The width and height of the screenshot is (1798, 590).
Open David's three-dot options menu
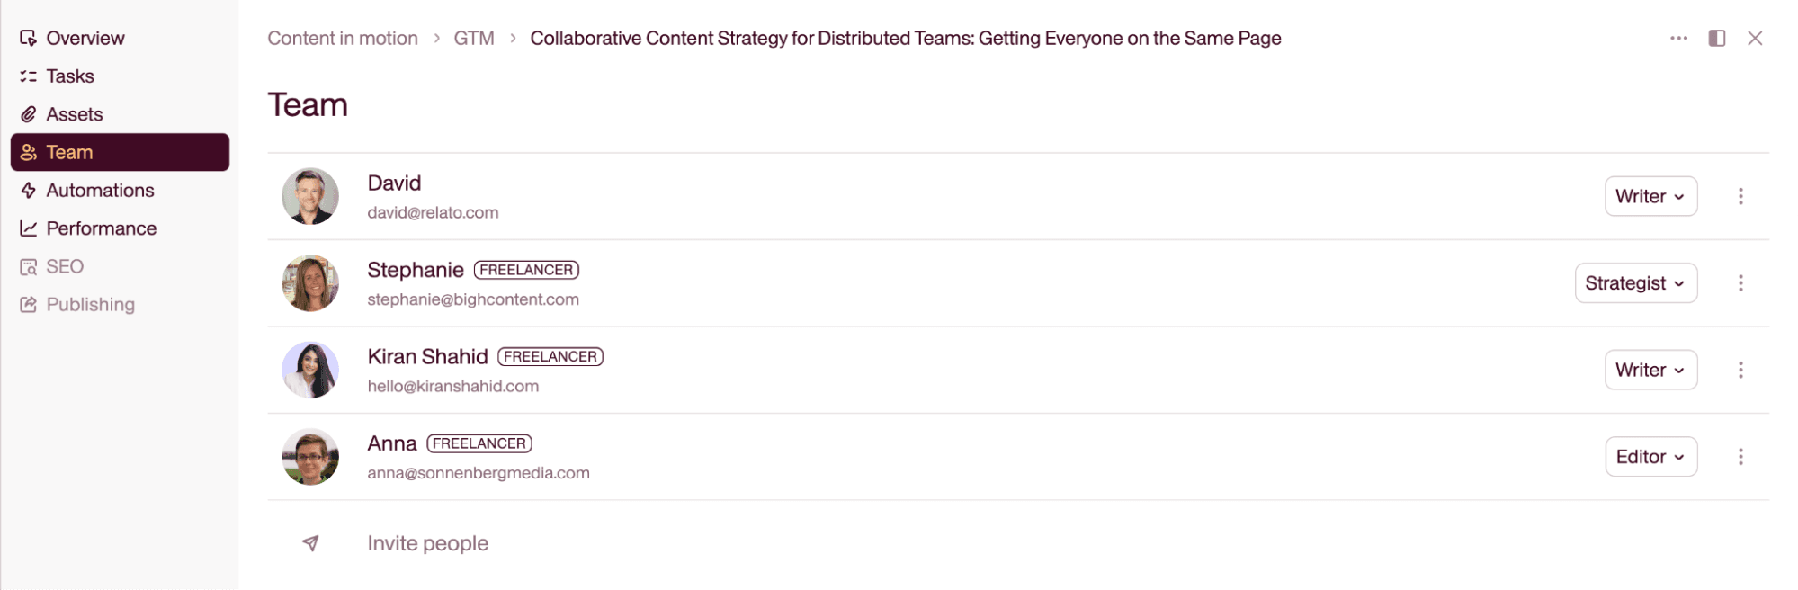coord(1740,196)
